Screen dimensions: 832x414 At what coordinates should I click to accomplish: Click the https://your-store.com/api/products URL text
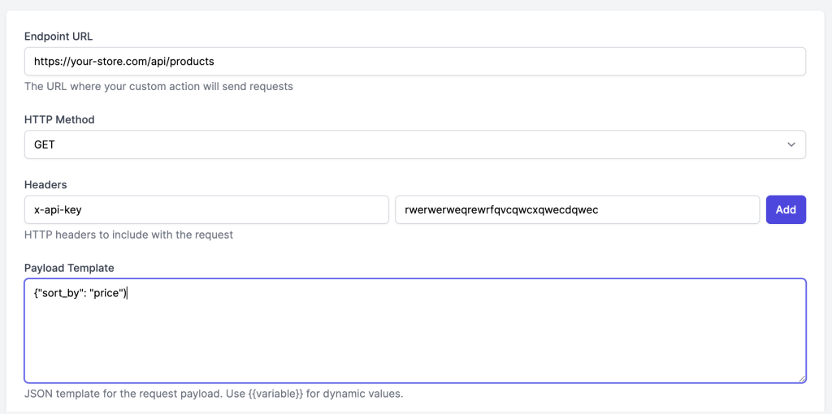(123, 61)
